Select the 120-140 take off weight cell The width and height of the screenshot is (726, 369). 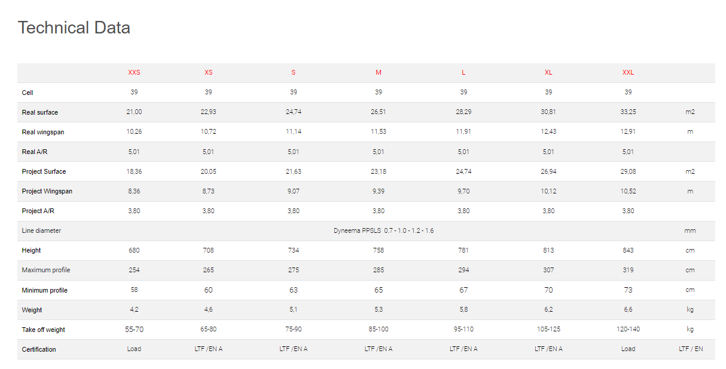(628, 330)
